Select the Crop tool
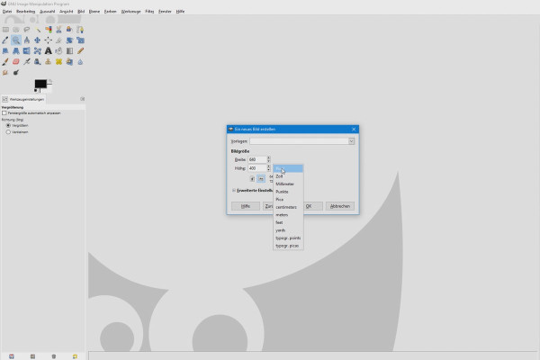The width and height of the screenshot is (540, 360). coord(58,40)
